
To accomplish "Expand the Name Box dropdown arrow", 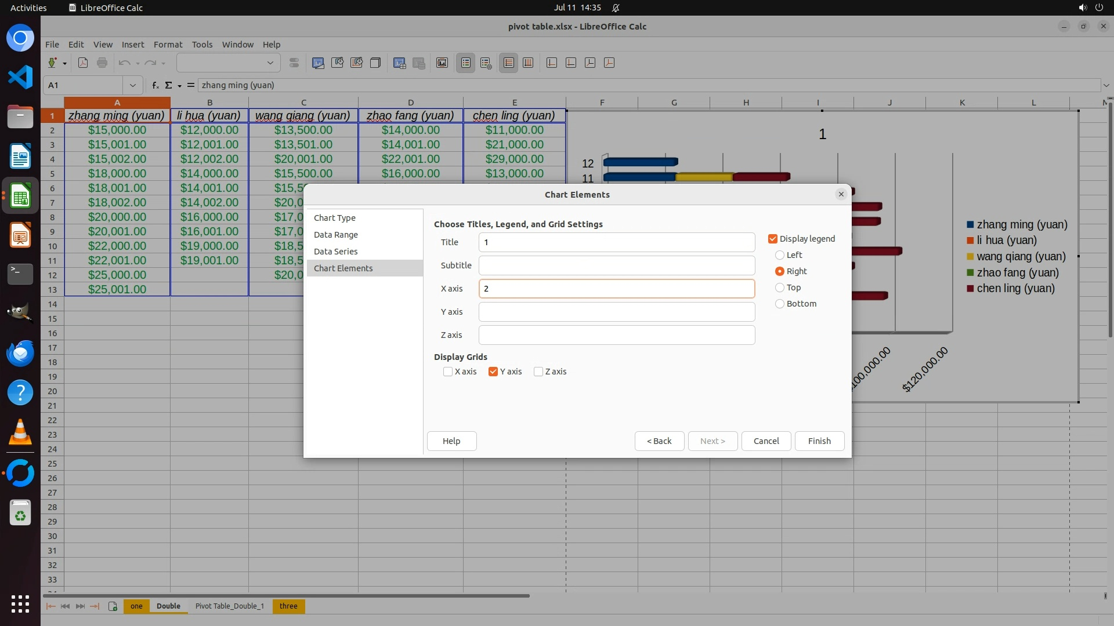I will click(x=133, y=85).
